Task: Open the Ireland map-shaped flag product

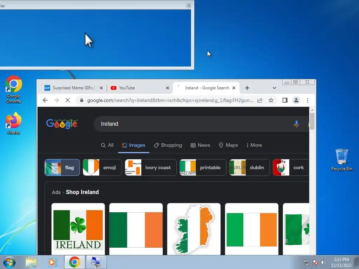Action: [194, 229]
